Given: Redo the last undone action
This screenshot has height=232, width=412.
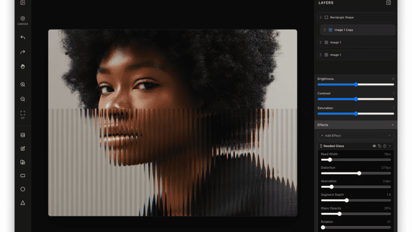Looking at the screenshot, I should [x=23, y=52].
